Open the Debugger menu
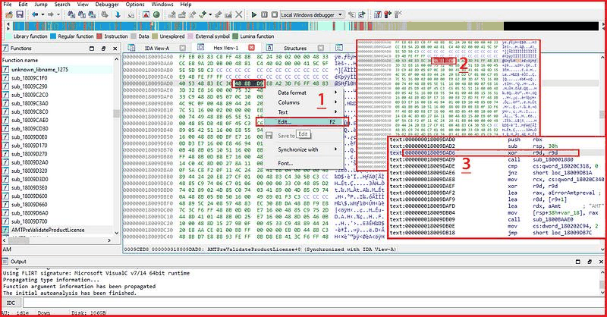Image resolution: width=607 pixels, height=317 pixels. [x=107, y=5]
